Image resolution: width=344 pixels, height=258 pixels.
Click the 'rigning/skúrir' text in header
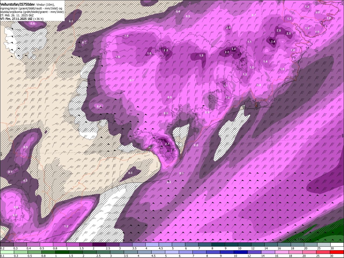click(x=9, y=8)
